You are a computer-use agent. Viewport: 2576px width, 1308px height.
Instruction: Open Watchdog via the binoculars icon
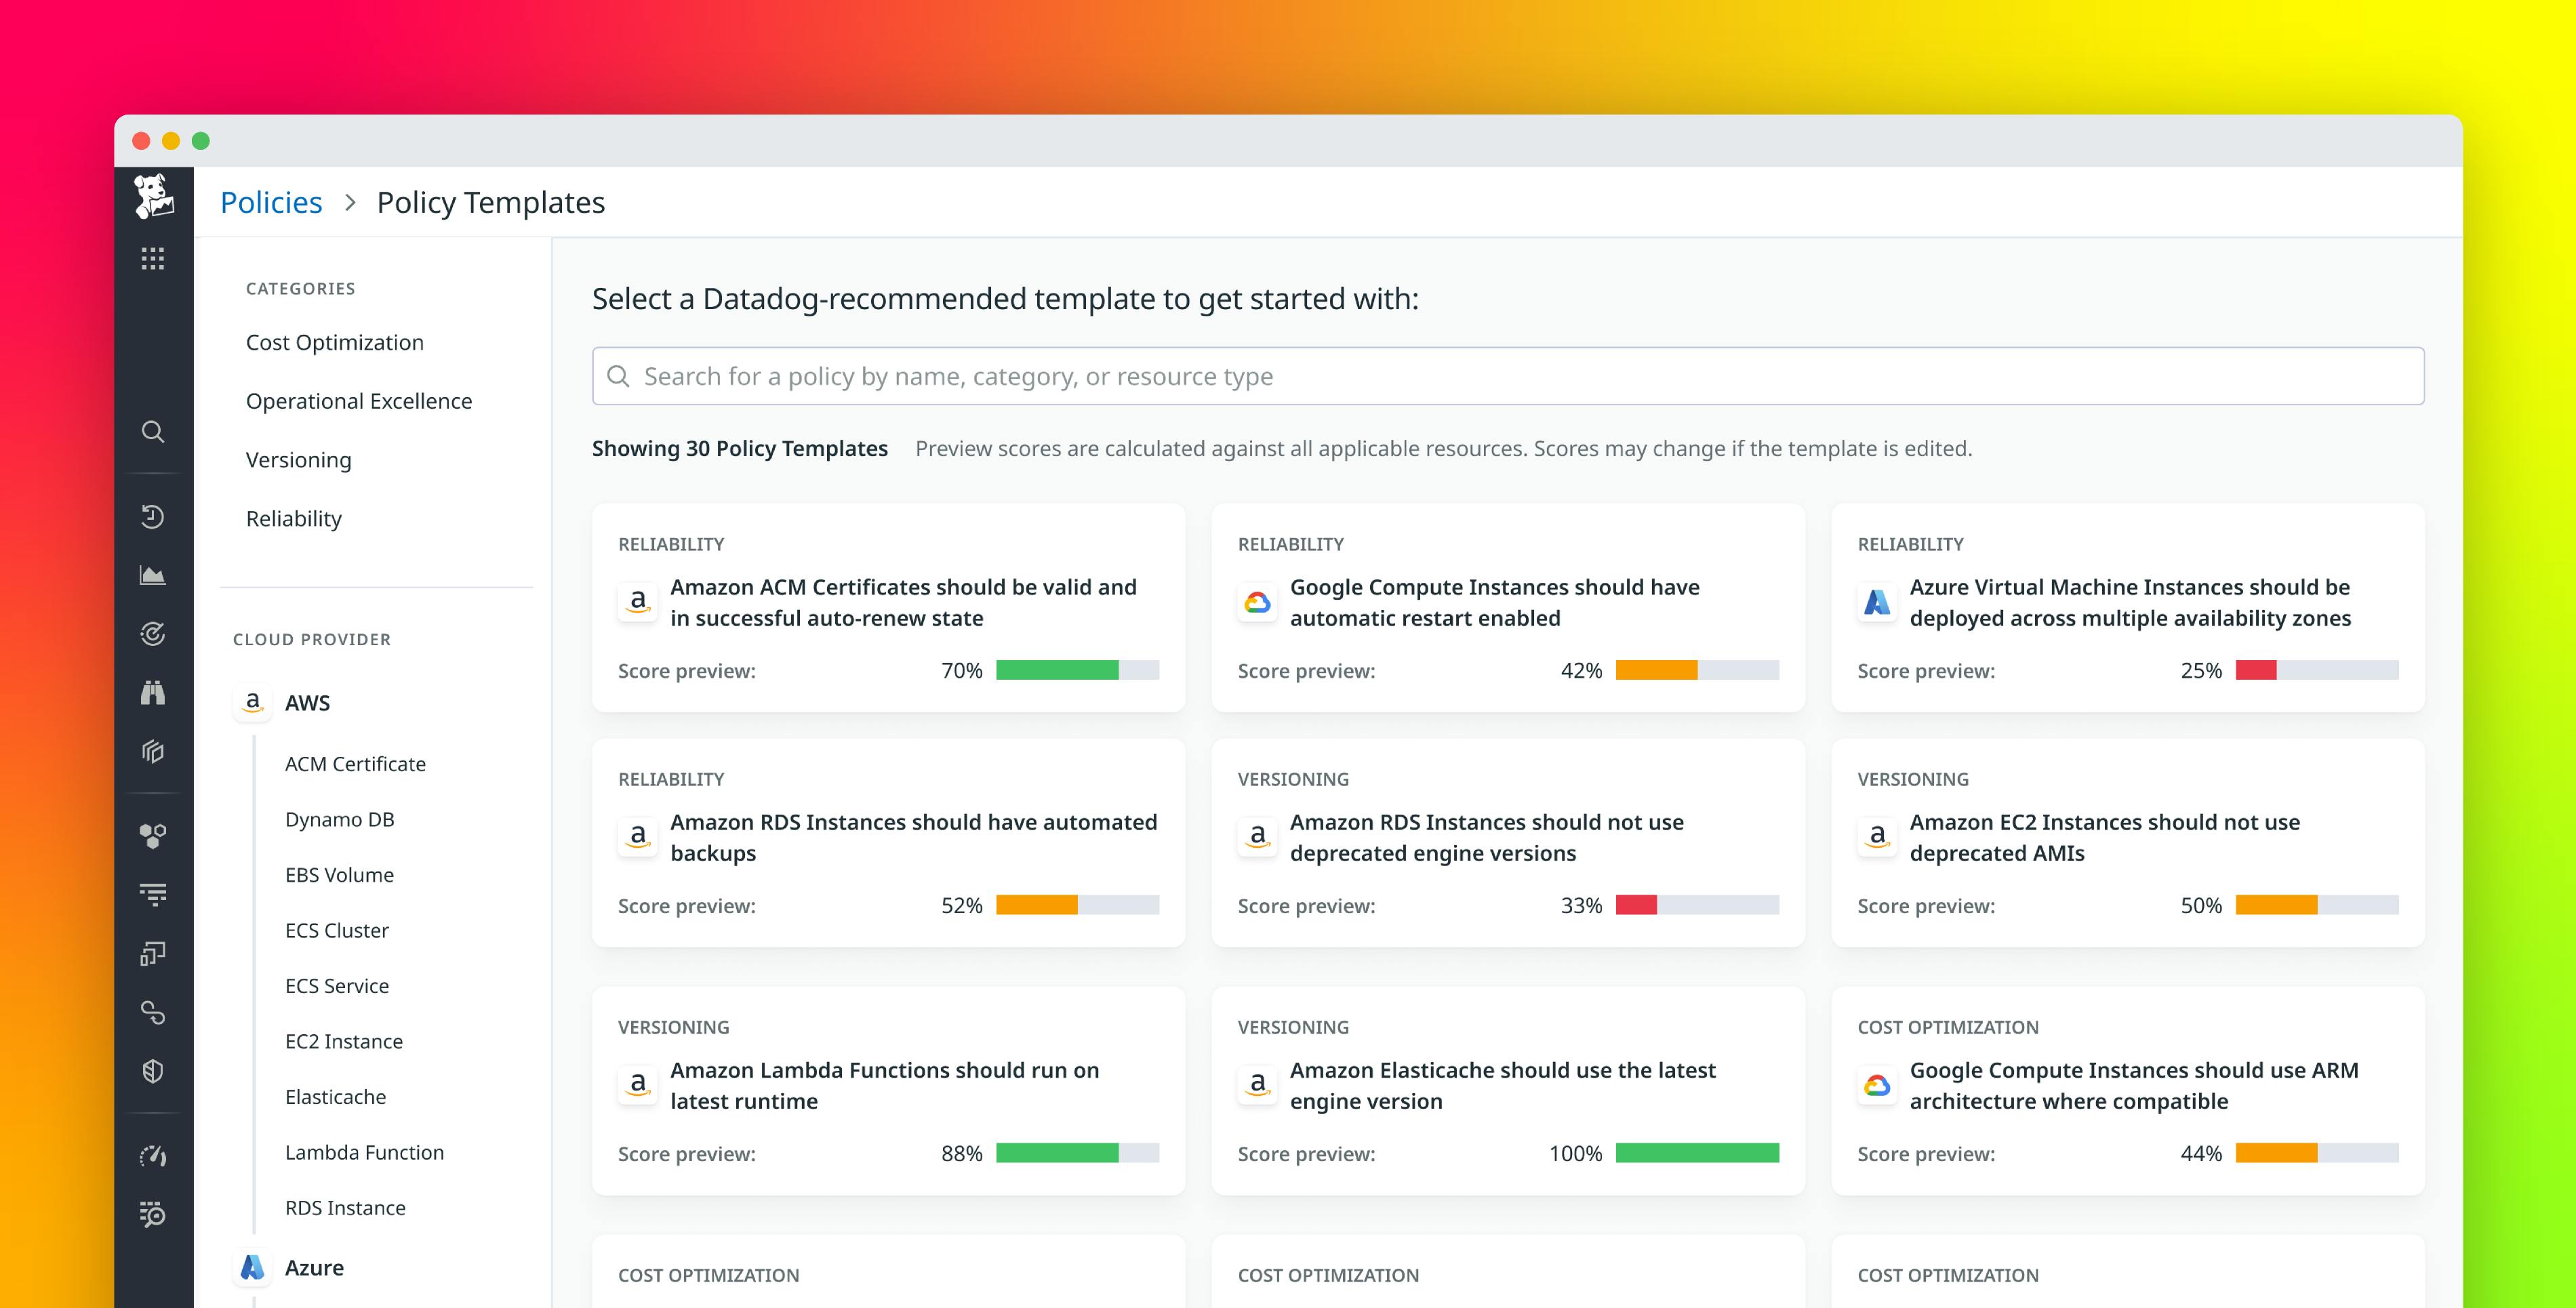tap(153, 693)
